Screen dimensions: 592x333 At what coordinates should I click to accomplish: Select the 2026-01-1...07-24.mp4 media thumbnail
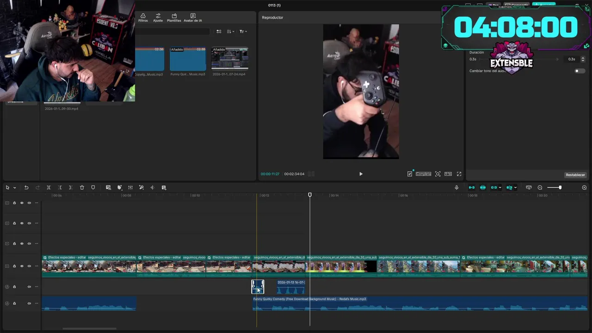[230, 59]
